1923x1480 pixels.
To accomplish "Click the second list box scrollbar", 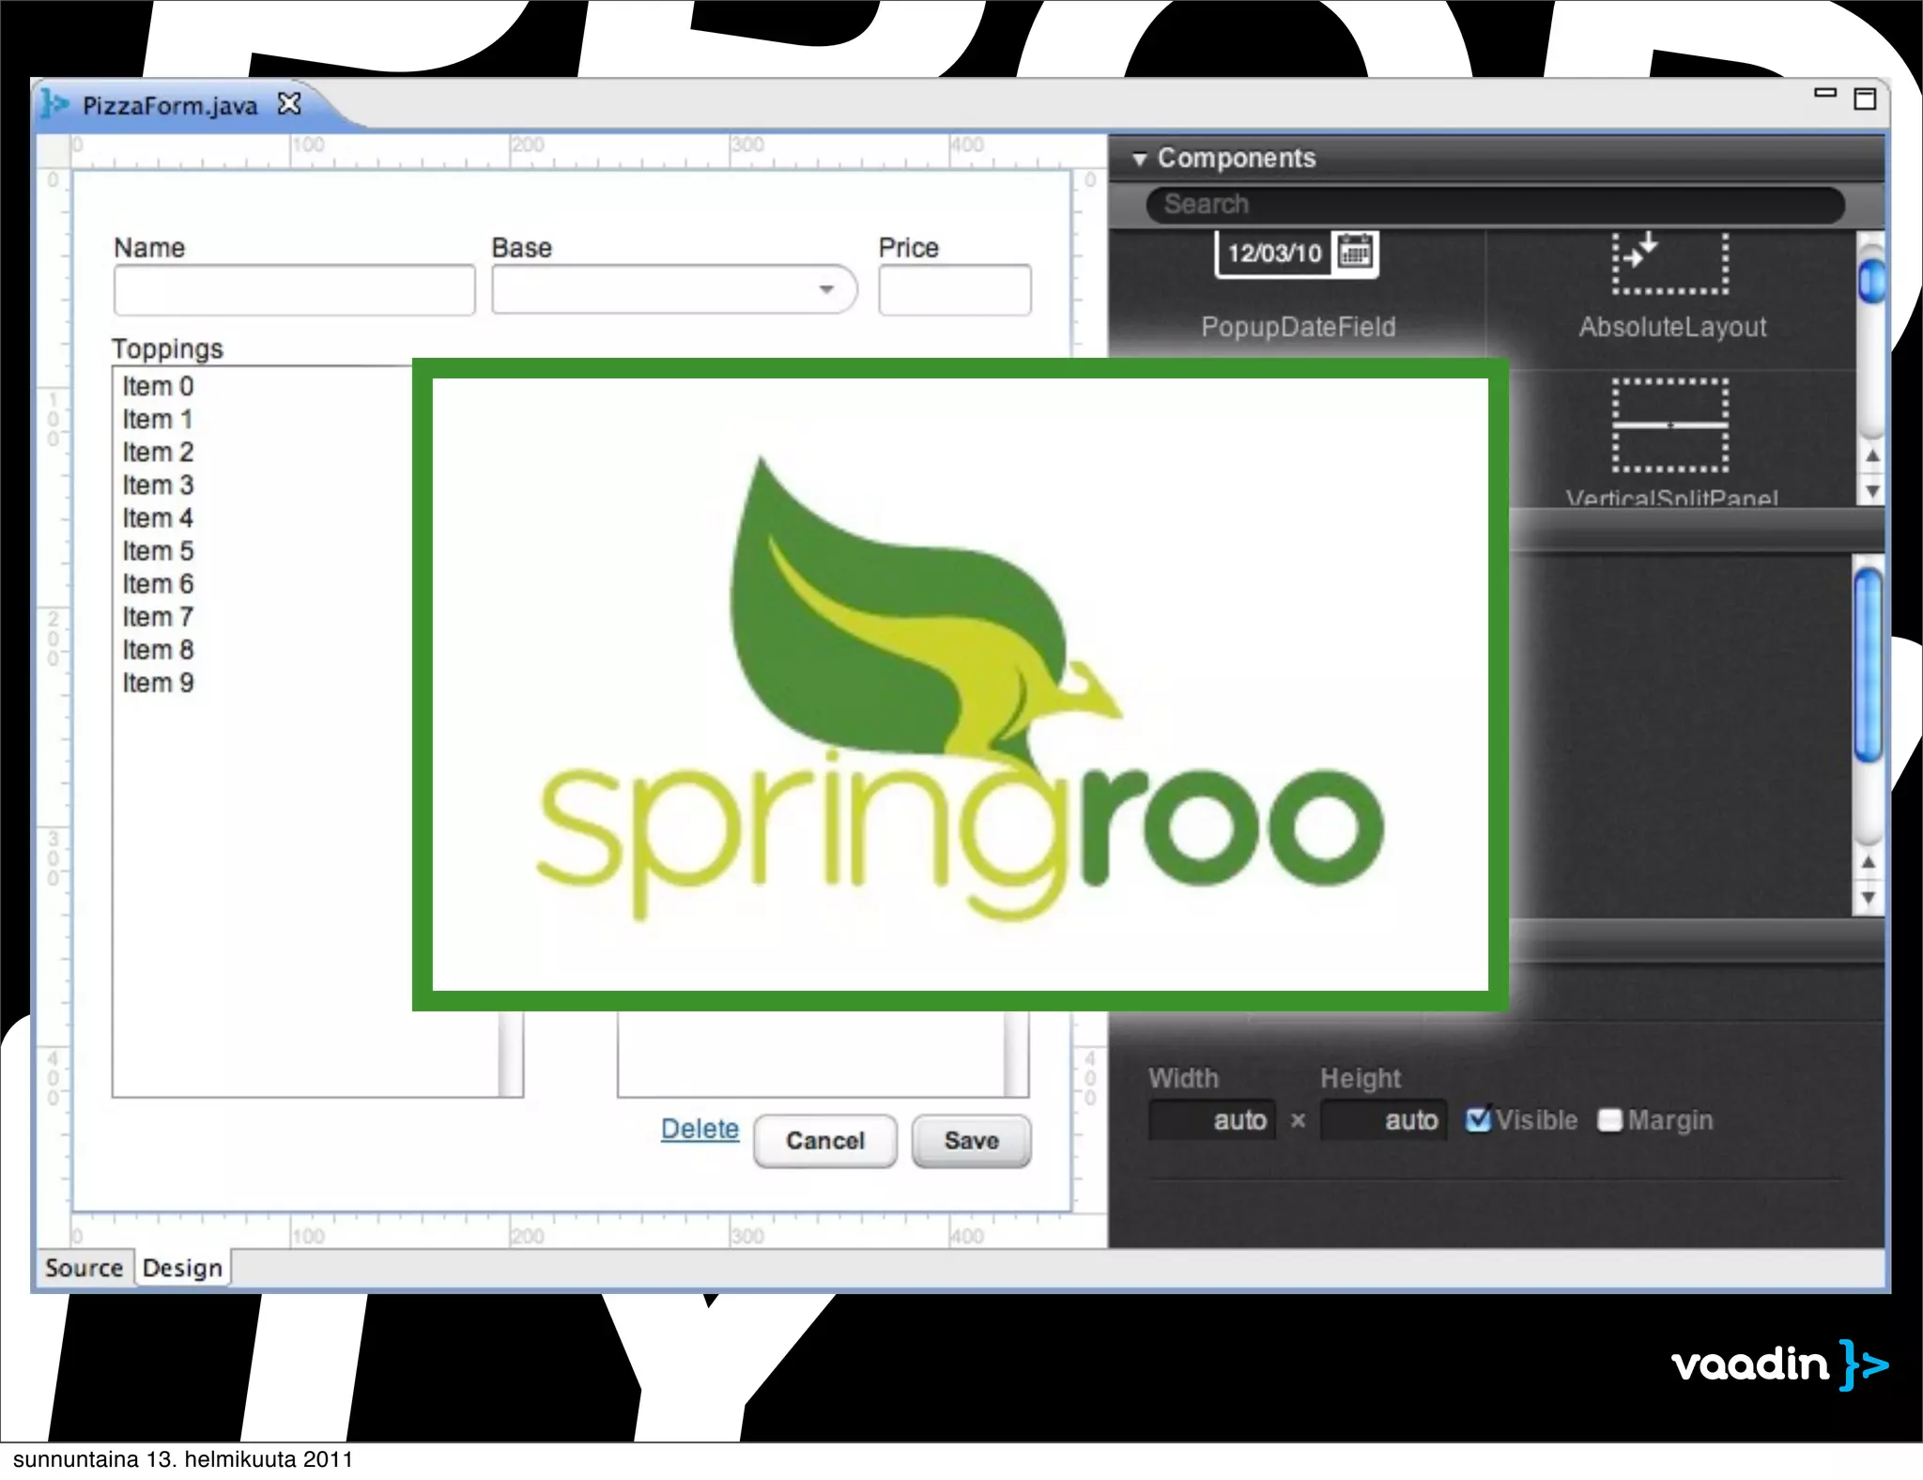I will pyautogui.click(x=1016, y=1054).
